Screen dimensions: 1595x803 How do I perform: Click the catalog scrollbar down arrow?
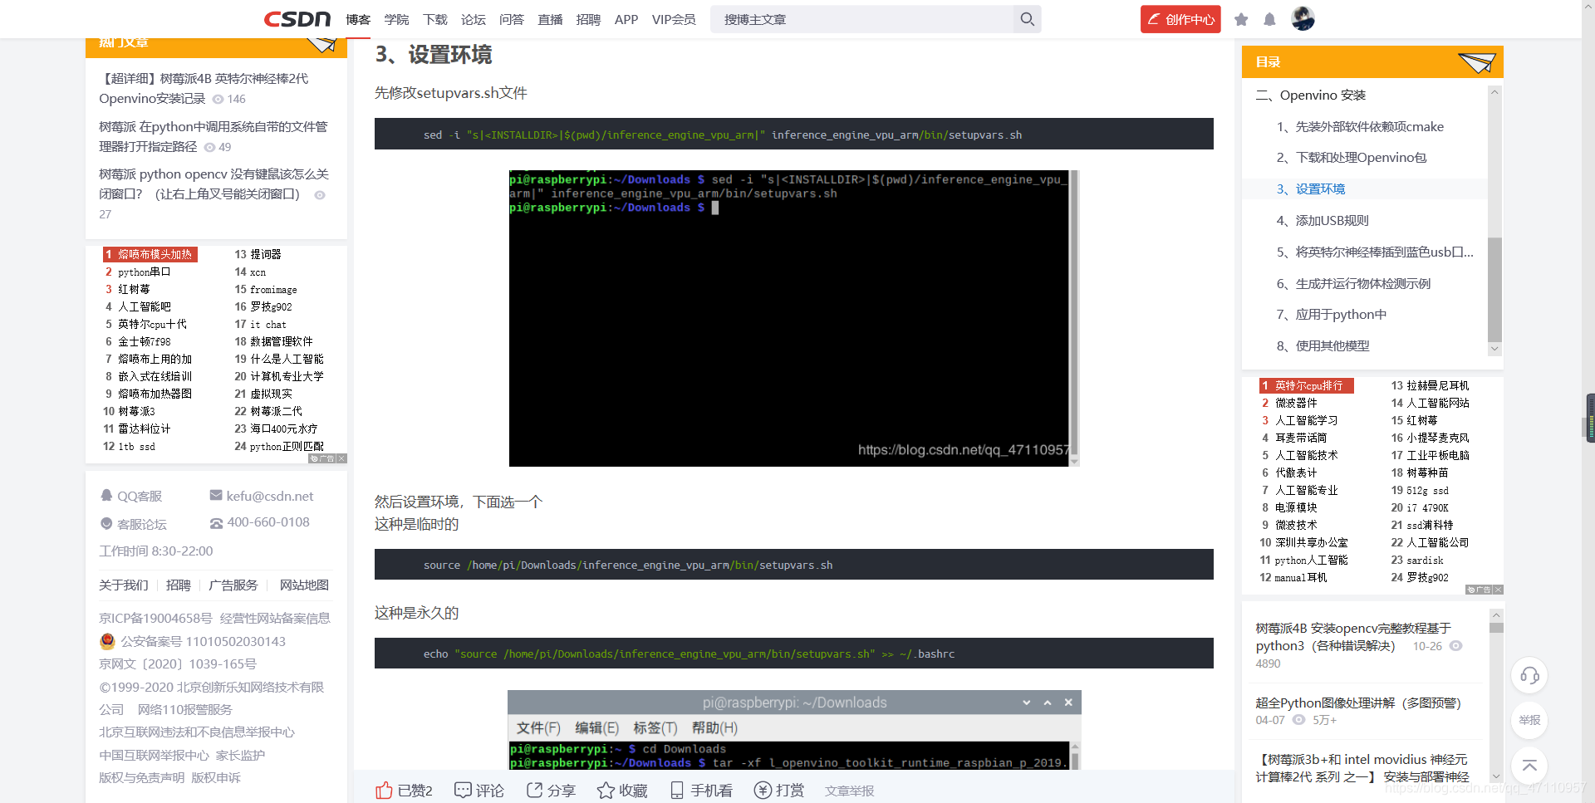point(1494,349)
